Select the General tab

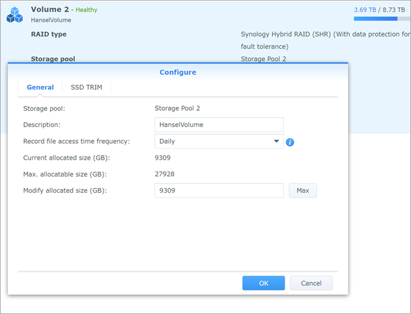point(40,87)
